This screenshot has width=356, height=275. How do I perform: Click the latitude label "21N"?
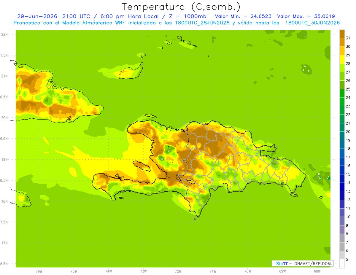tap(4, 76)
